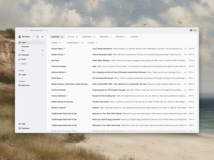
Task: Click the browser reload icon
Action: 27,30
